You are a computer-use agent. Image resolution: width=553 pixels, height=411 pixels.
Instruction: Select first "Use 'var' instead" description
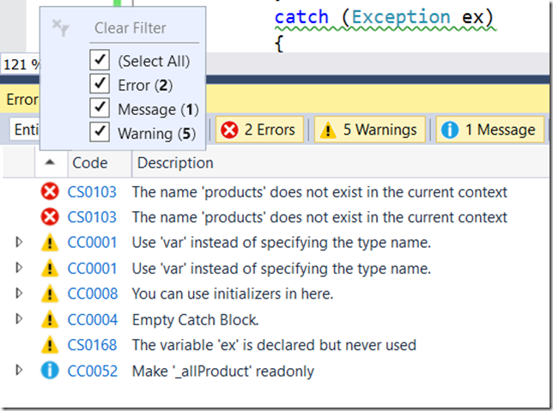[x=282, y=243]
